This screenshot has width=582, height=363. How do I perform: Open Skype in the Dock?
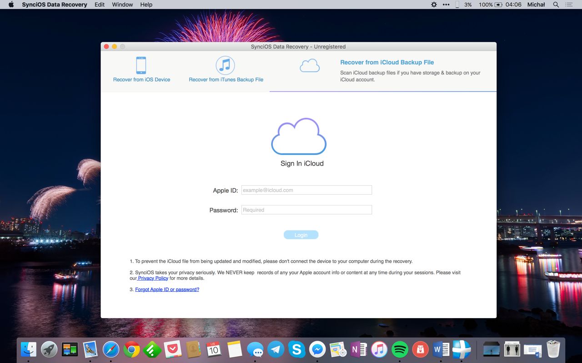[296, 349]
